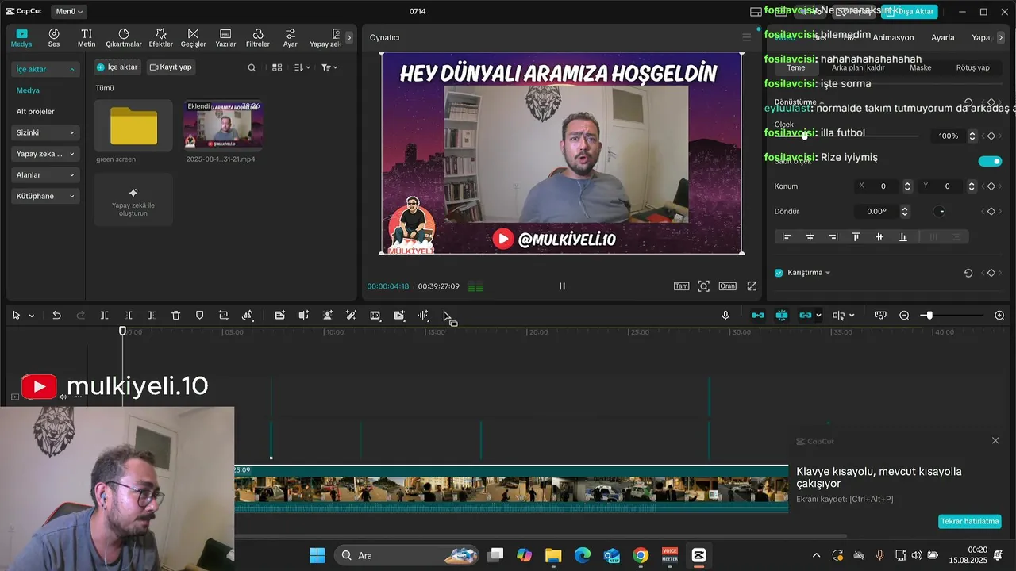Add keyframe diamond for Döndür

tap(991, 212)
